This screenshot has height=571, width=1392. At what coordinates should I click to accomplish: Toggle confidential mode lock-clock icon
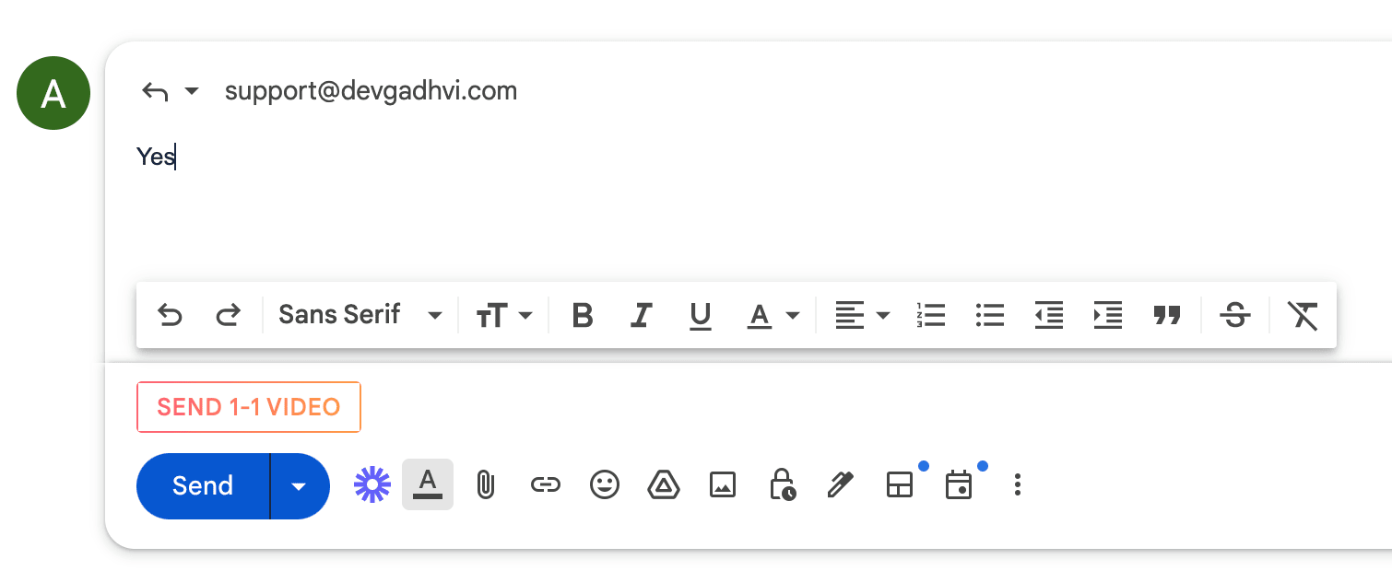pos(782,484)
